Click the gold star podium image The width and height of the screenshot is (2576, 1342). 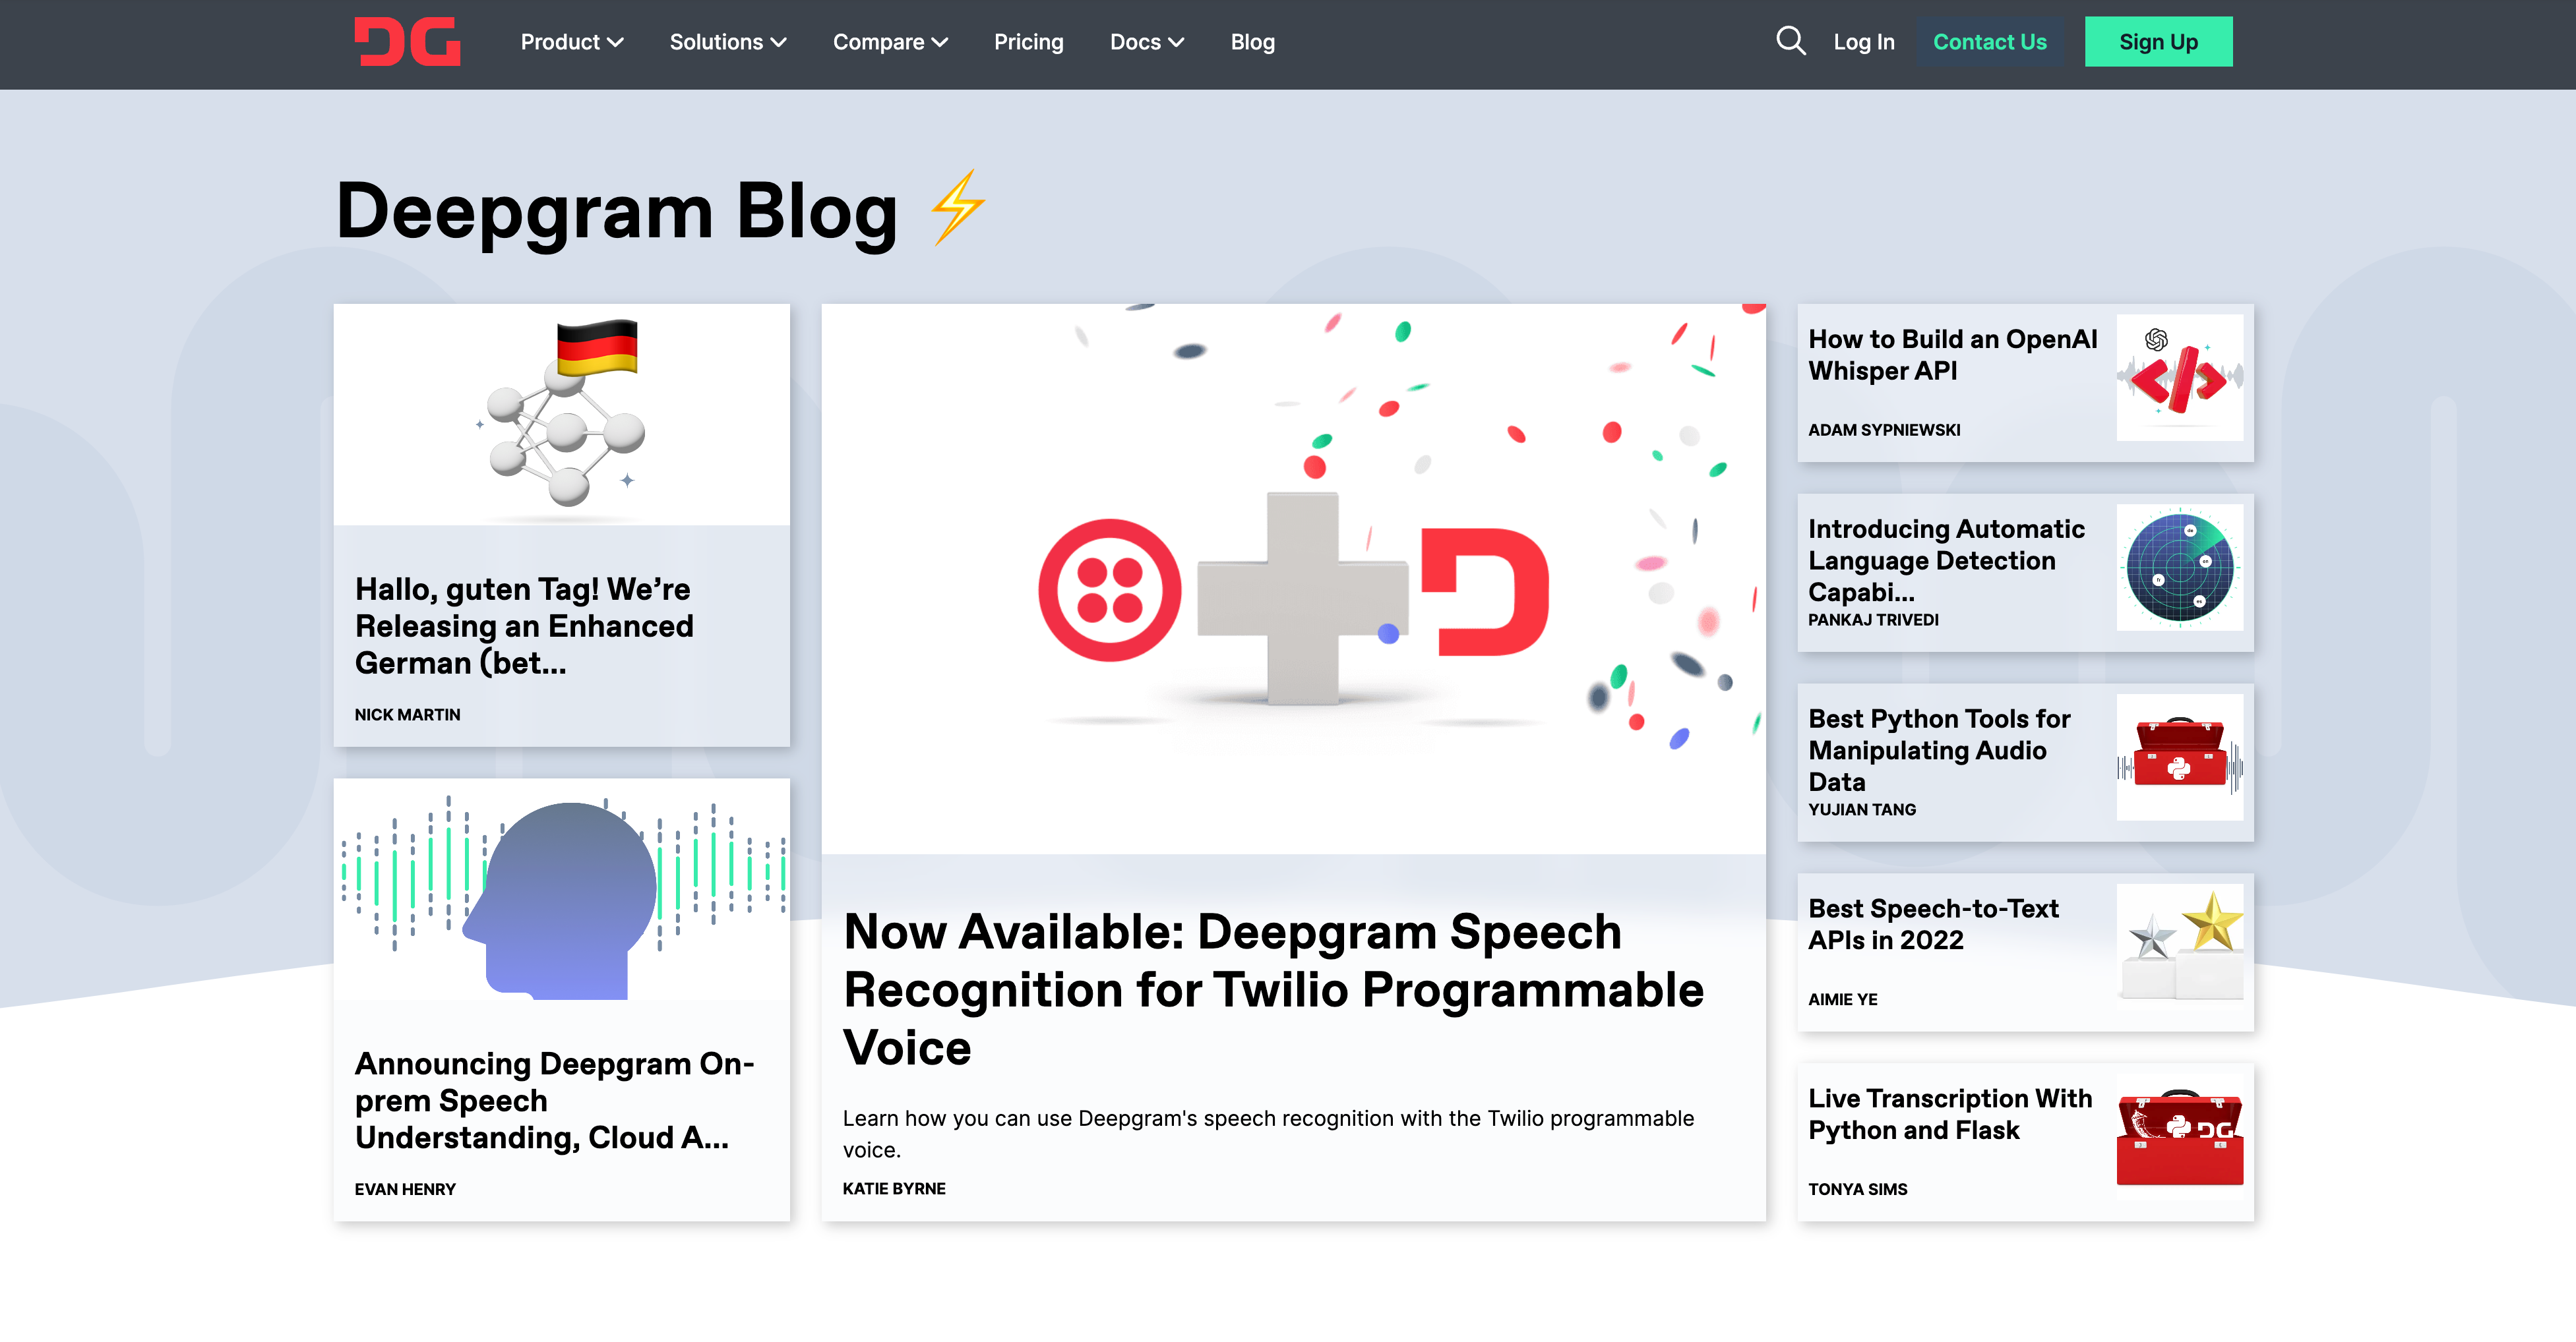click(2179, 947)
